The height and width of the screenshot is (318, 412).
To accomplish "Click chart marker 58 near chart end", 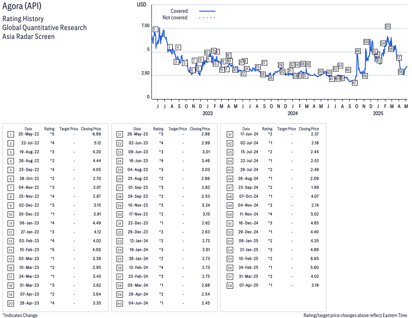I will tap(400, 72).
